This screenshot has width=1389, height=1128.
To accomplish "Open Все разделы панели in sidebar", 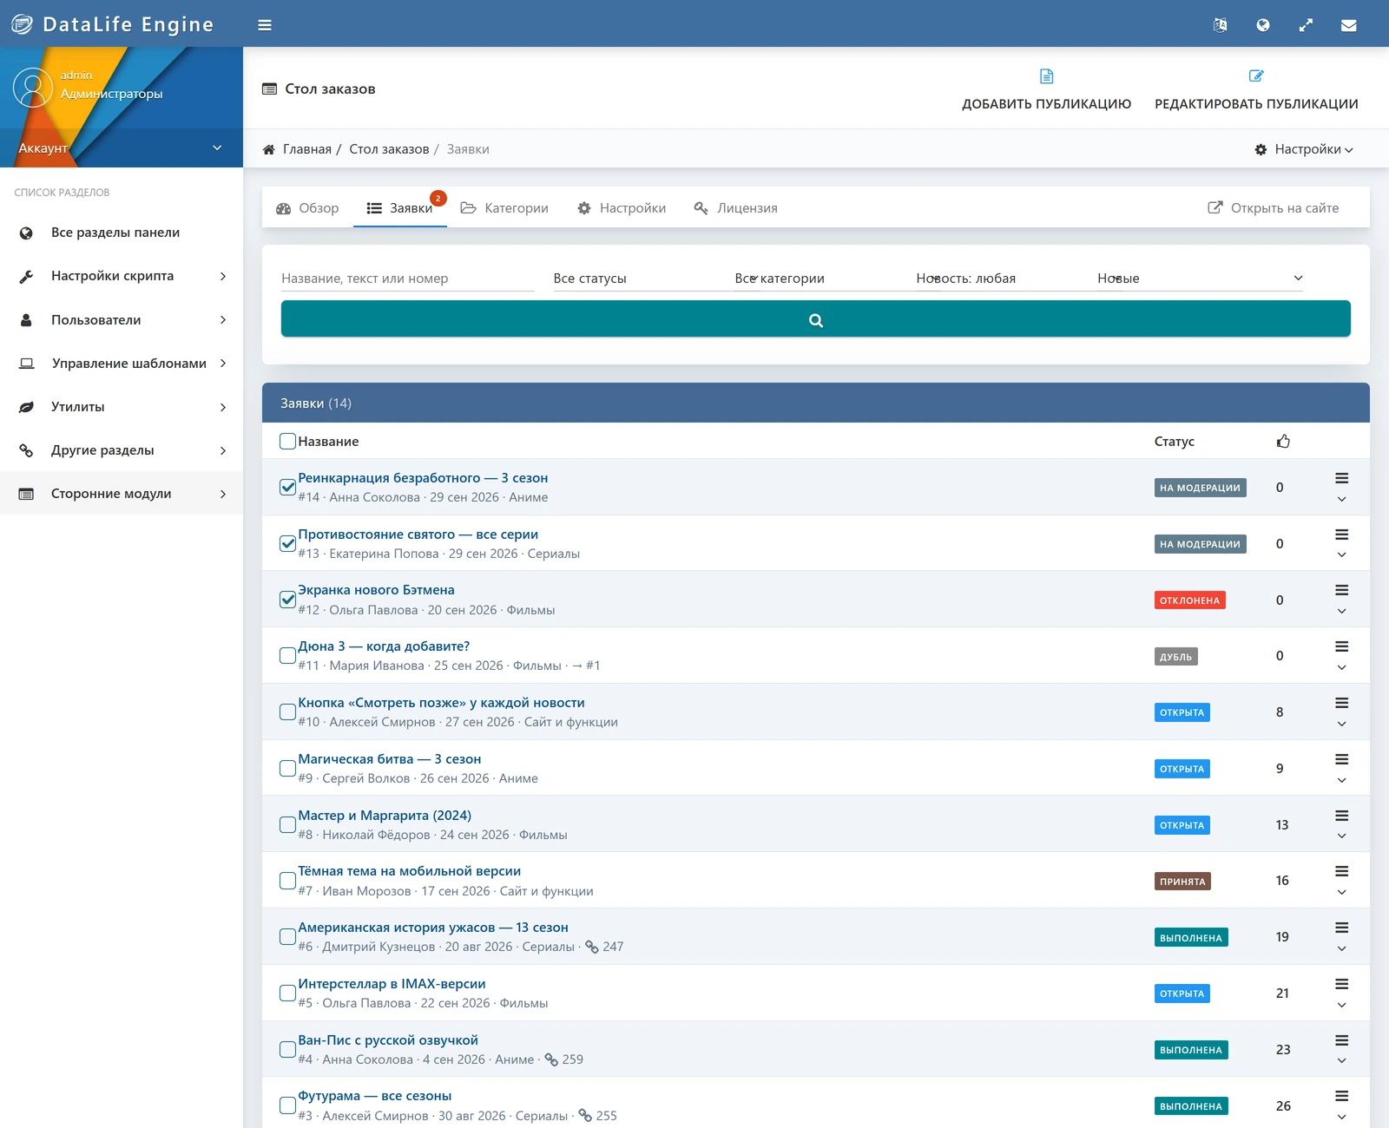I will pos(122,233).
